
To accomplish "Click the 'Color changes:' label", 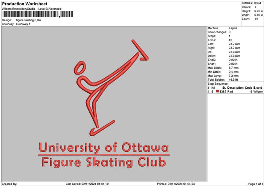I will point(217,32).
